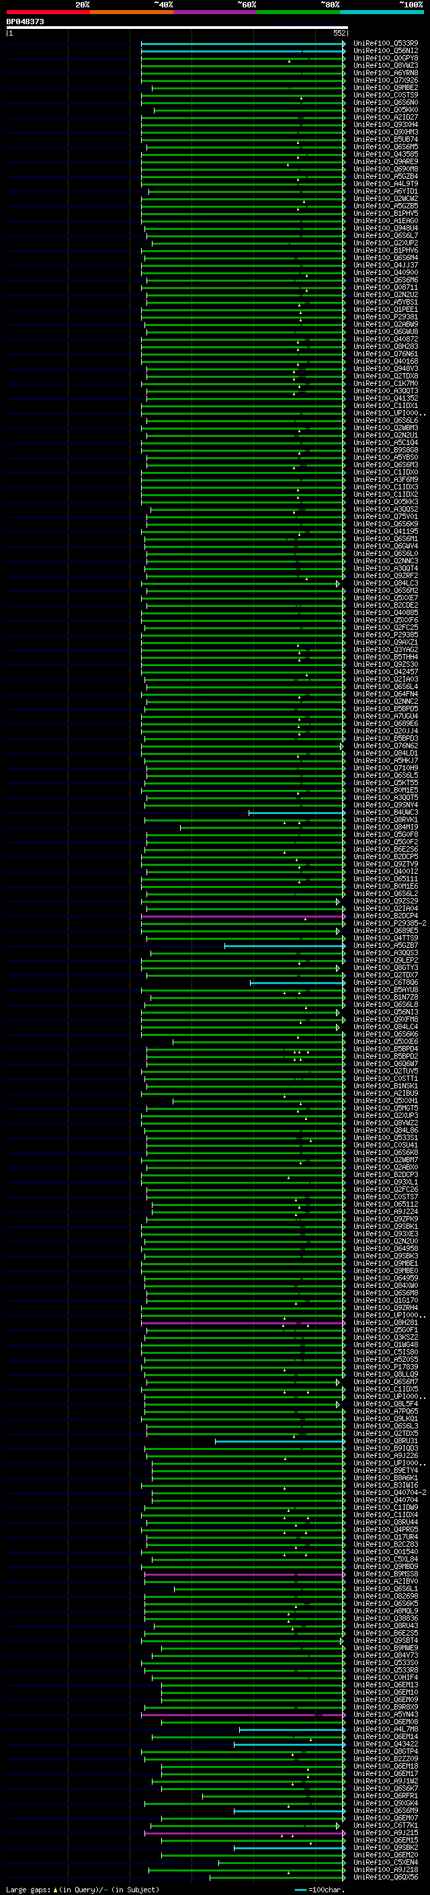430x1895 pixels.
Task: Open hit UniRef100_Q7X926
Action: coord(386,80)
